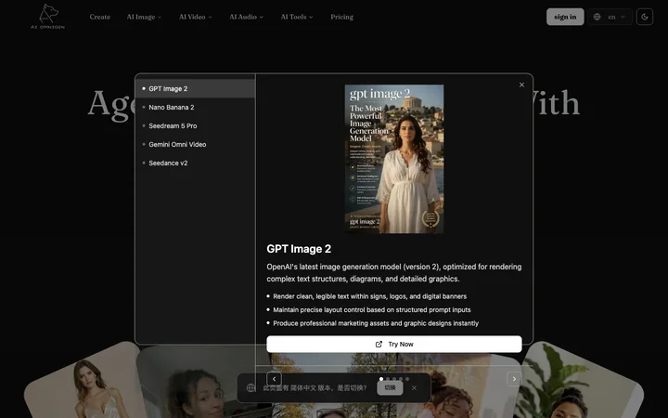Viewport: 668px width, 418px height.
Task: Expand the AI Video dropdown menu
Action: tap(195, 17)
